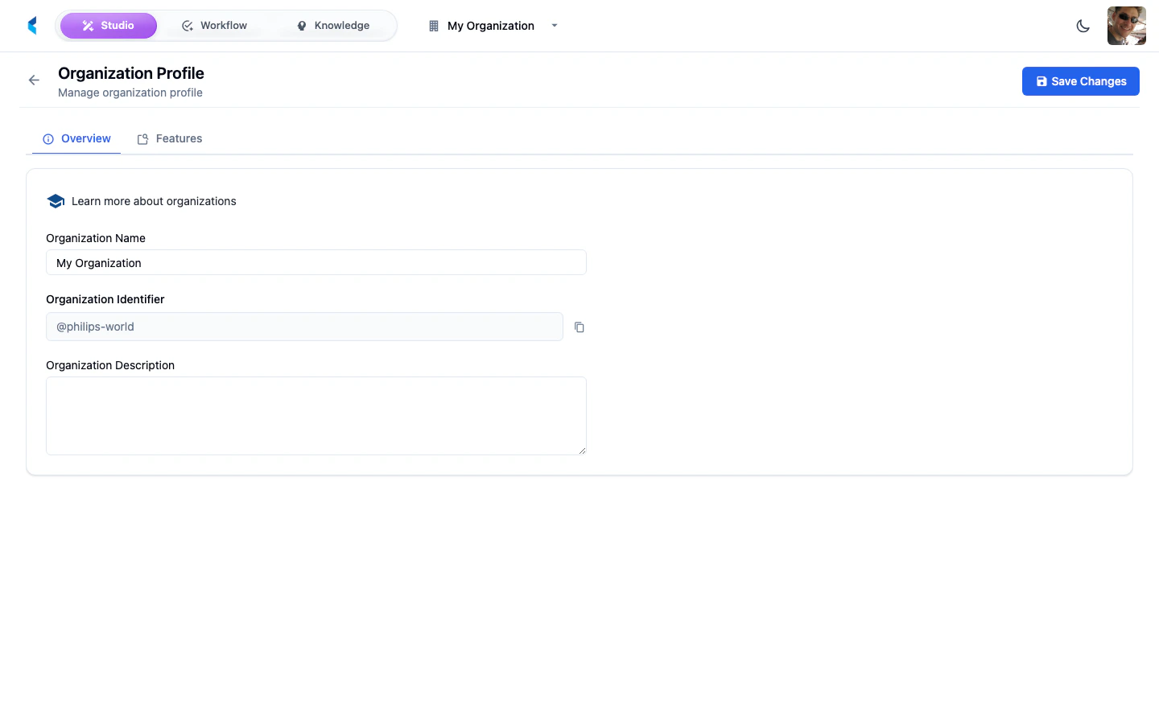Copy the organization identifier using the copy icon
This screenshot has height=724, width=1159.
pos(579,327)
